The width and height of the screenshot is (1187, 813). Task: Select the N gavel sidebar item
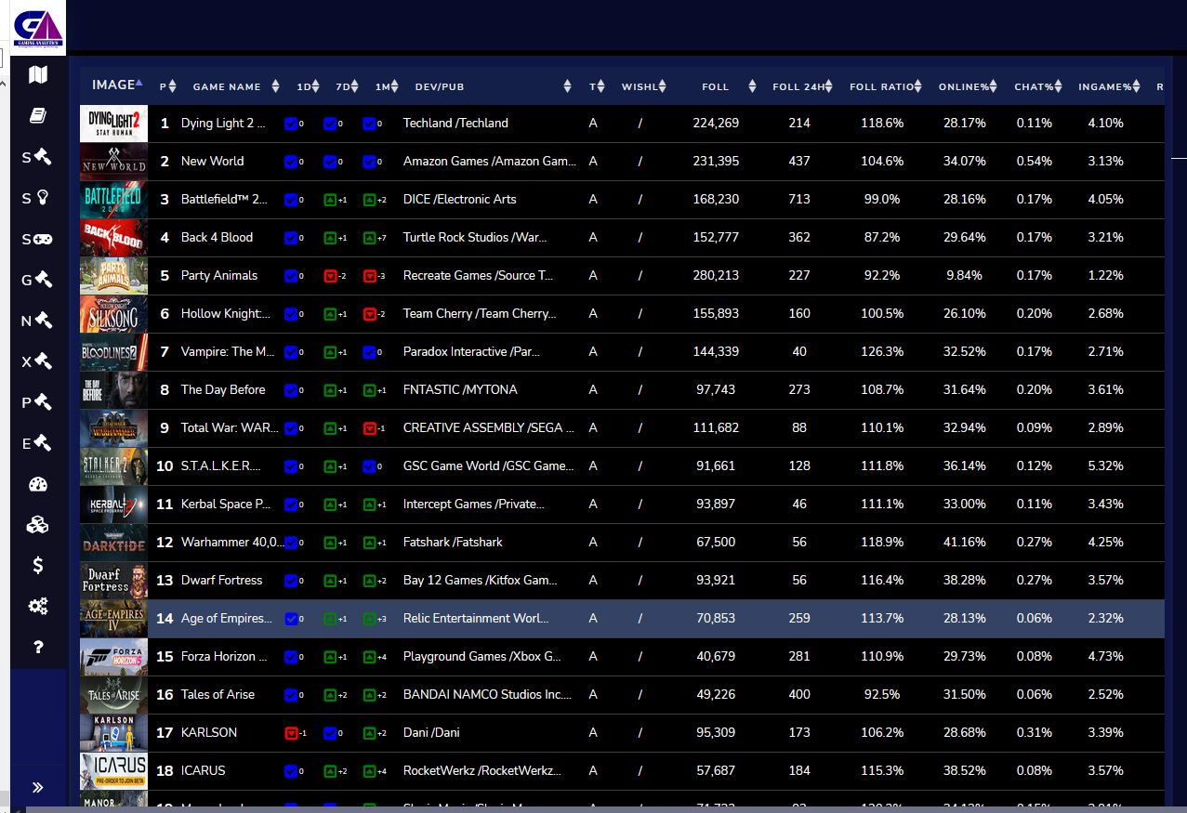pos(37,321)
